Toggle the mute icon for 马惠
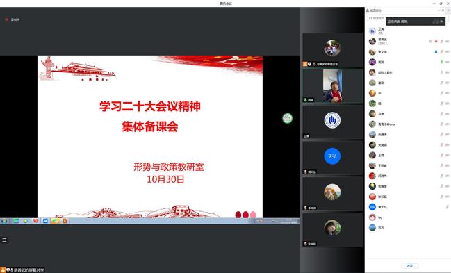The image size is (451, 273). tap(442, 114)
